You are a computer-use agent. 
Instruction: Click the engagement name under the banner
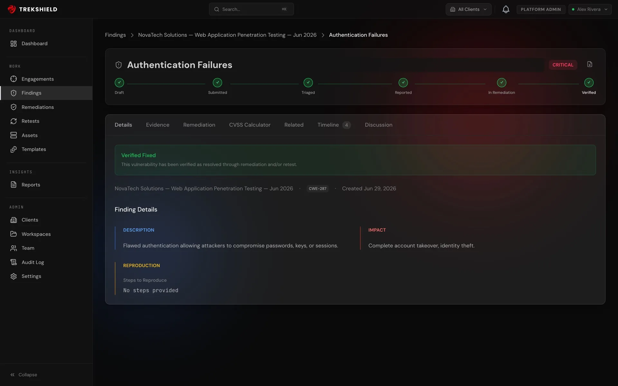[x=204, y=188]
